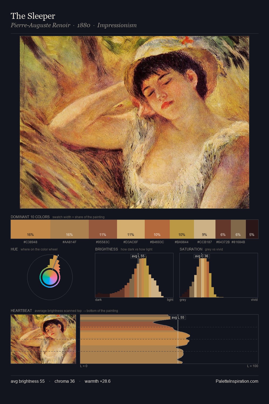Click the main painting image
This screenshot has height=404, width=269.
coord(134,122)
